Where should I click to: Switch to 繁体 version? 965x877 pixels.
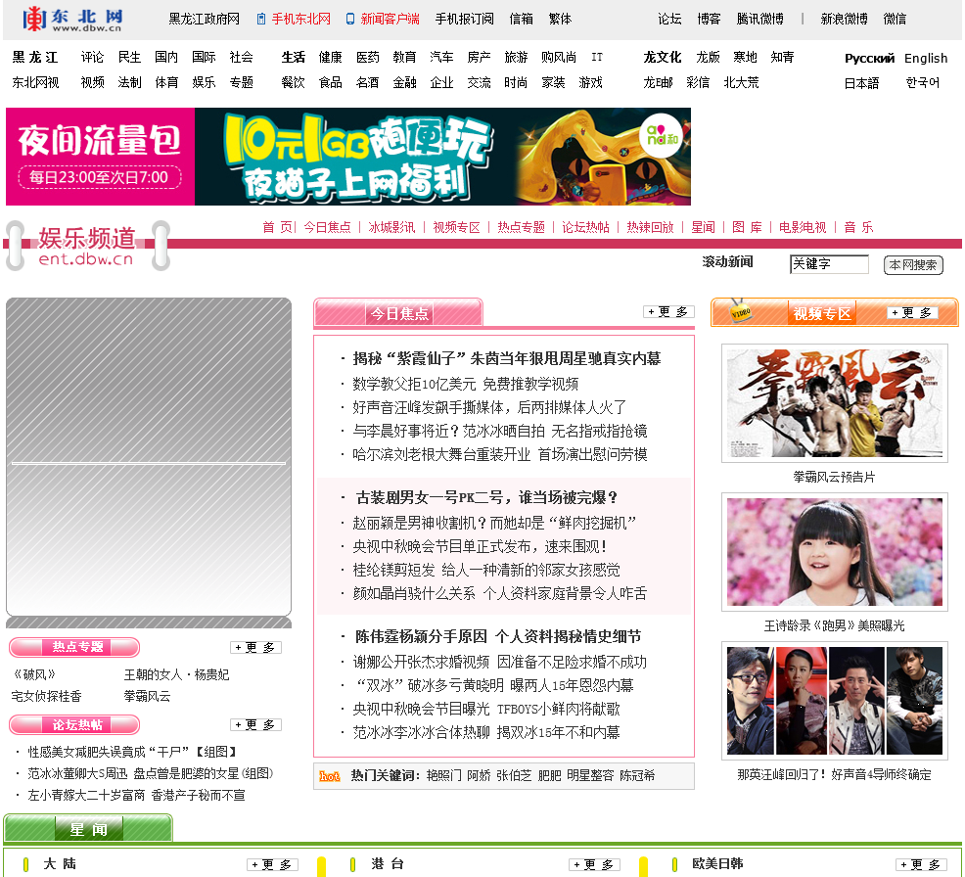pos(560,19)
